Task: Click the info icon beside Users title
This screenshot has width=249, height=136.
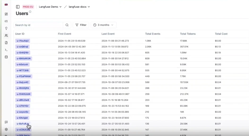Action: click(30, 12)
